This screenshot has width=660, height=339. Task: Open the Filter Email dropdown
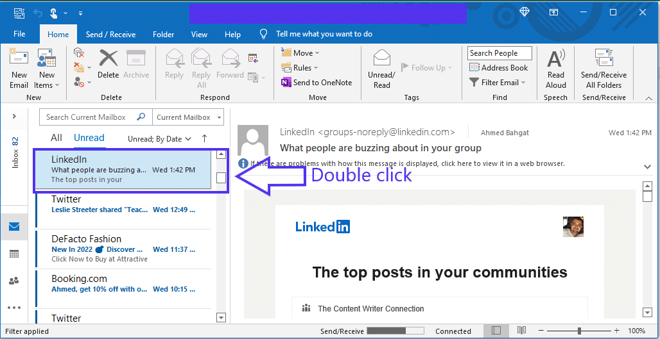498,82
